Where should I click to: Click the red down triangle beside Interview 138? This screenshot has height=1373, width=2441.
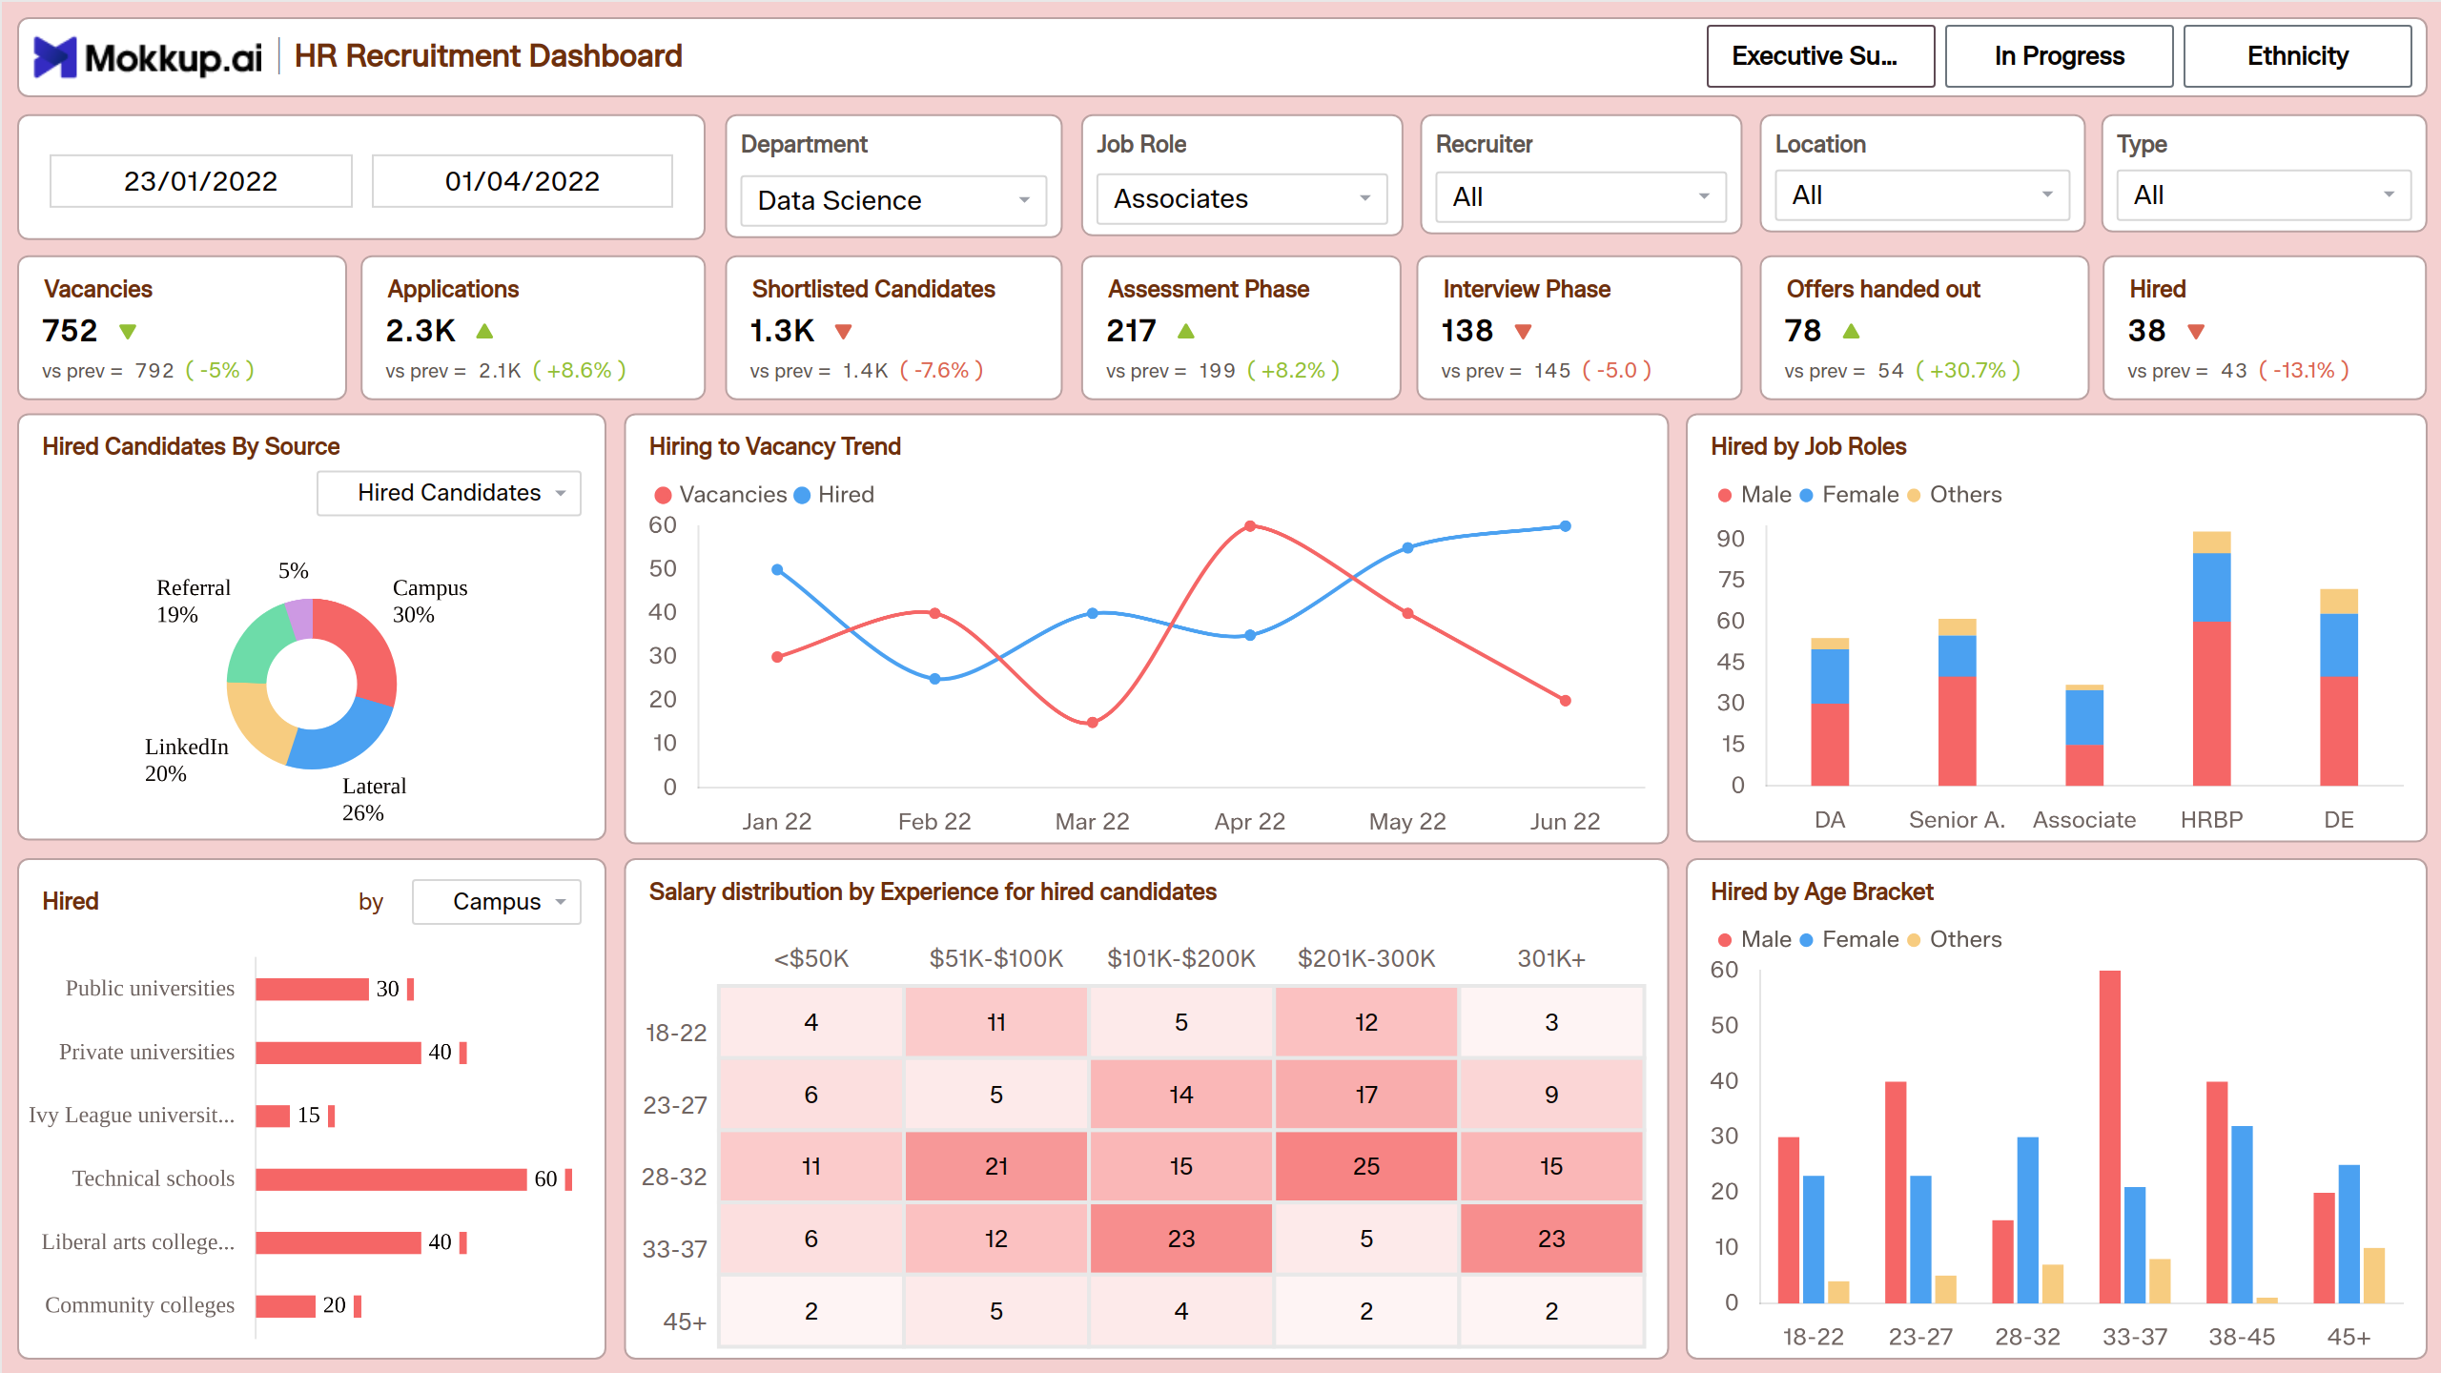coord(1523,332)
